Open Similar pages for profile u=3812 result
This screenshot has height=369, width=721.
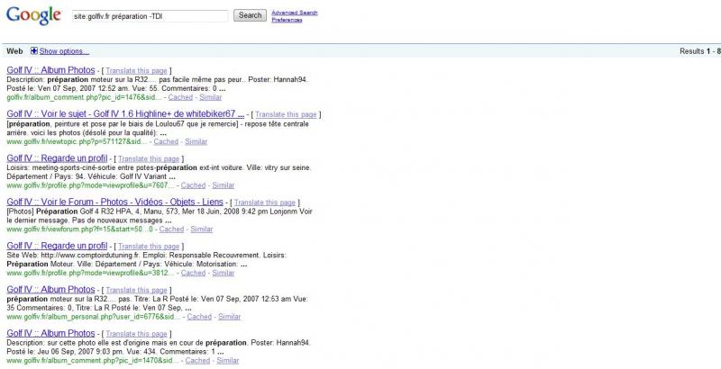click(x=224, y=273)
